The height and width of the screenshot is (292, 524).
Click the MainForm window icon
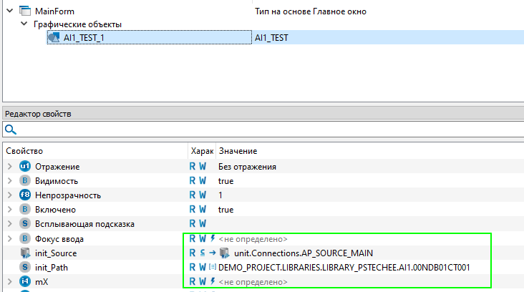point(24,11)
